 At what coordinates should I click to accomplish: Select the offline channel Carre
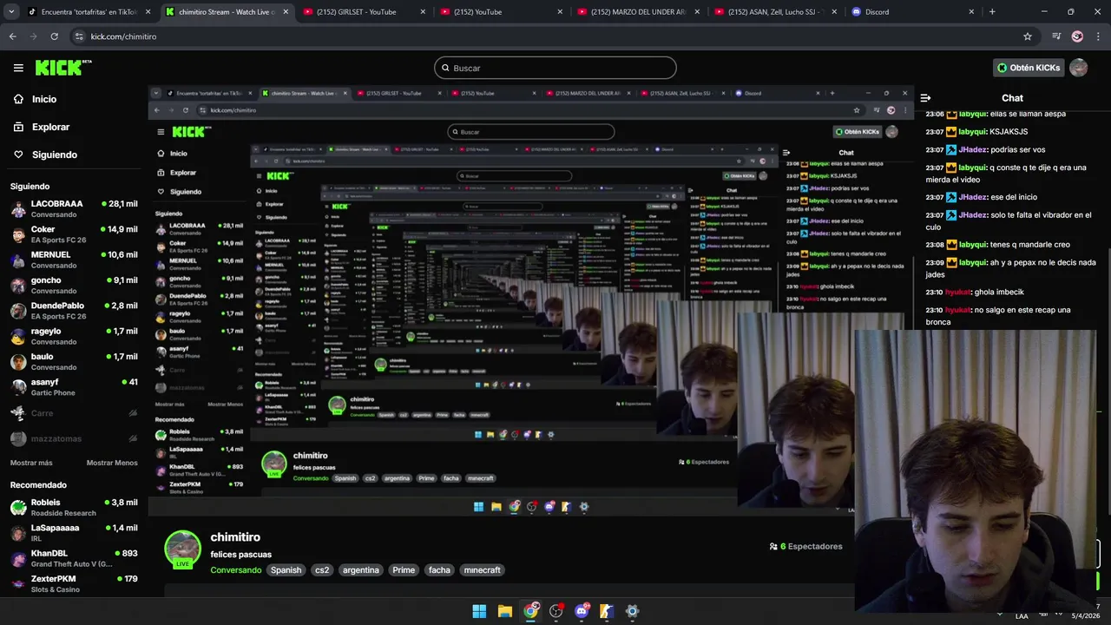tap(74, 413)
